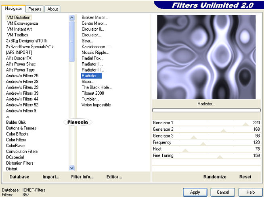Viewport: 264px width, 197px height.
Task: Choose The Black Hole... filter
Action: (x=96, y=87)
